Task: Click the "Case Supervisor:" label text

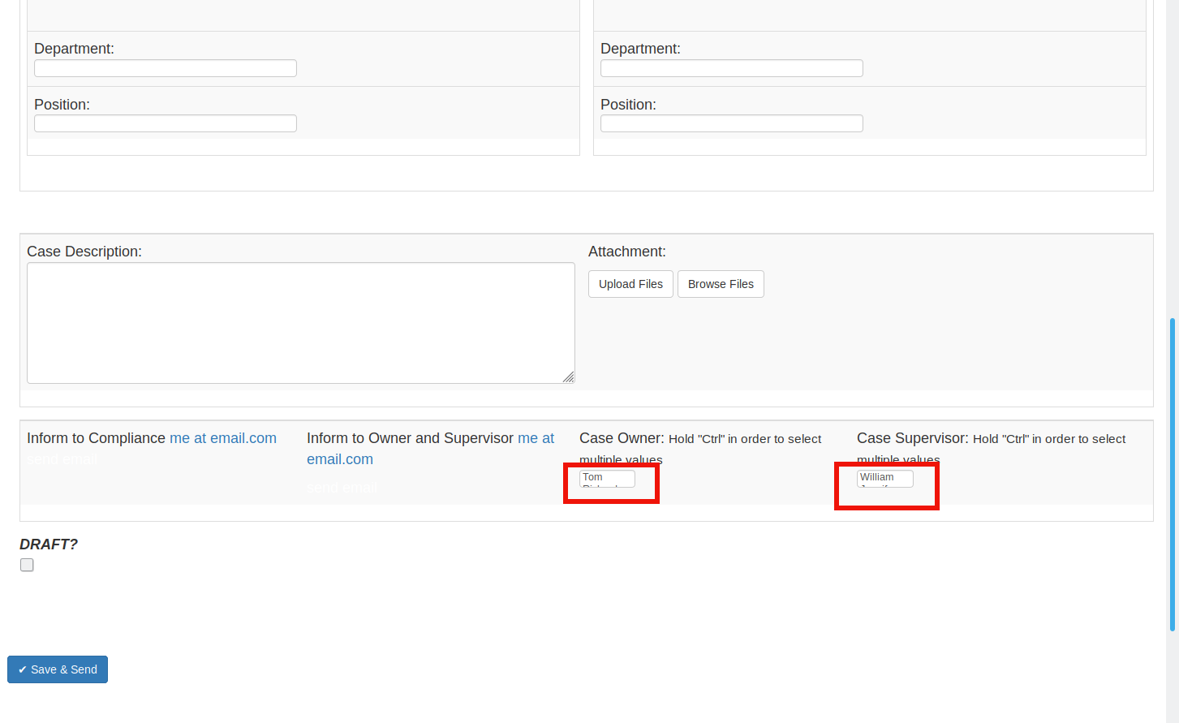Action: click(913, 438)
